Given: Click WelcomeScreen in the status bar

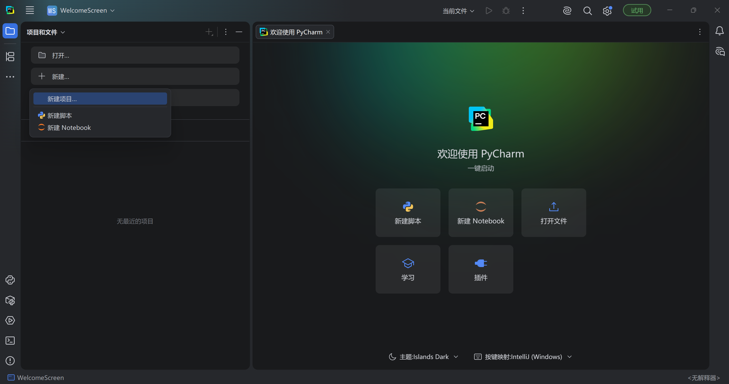Looking at the screenshot, I should (x=36, y=377).
